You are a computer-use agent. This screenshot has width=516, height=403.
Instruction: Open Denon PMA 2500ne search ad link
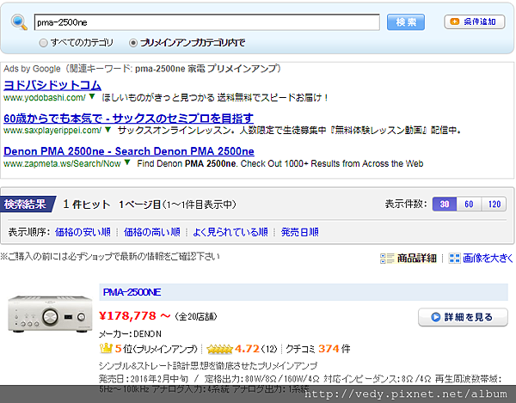click(129, 151)
